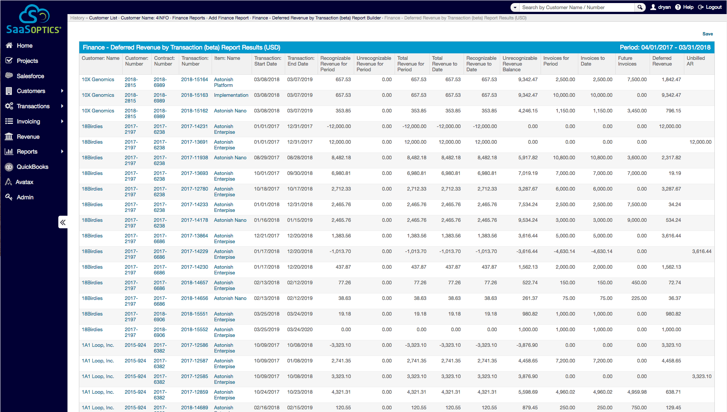Viewport: 727px width, 412px height.
Task: Click the Revenue bank icon
Action: (9, 136)
